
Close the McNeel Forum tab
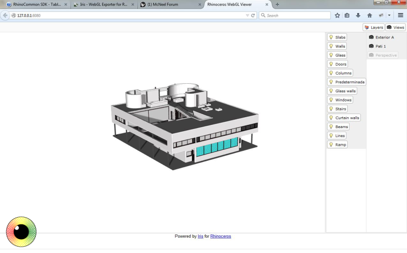coord(199,5)
